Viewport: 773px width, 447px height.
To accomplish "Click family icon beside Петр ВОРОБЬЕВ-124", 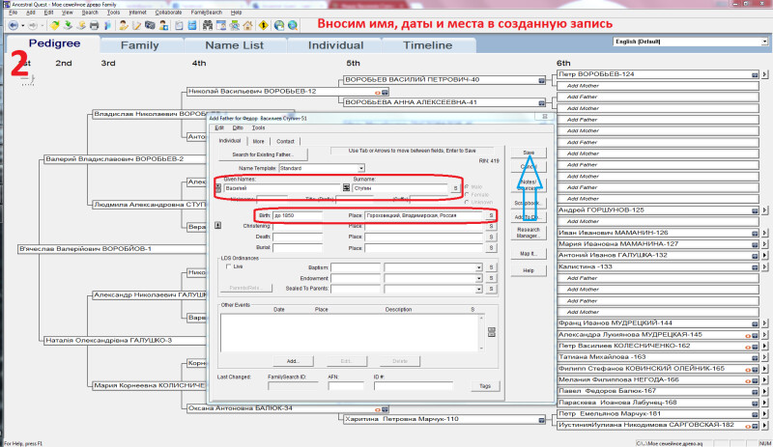I will click(755, 75).
